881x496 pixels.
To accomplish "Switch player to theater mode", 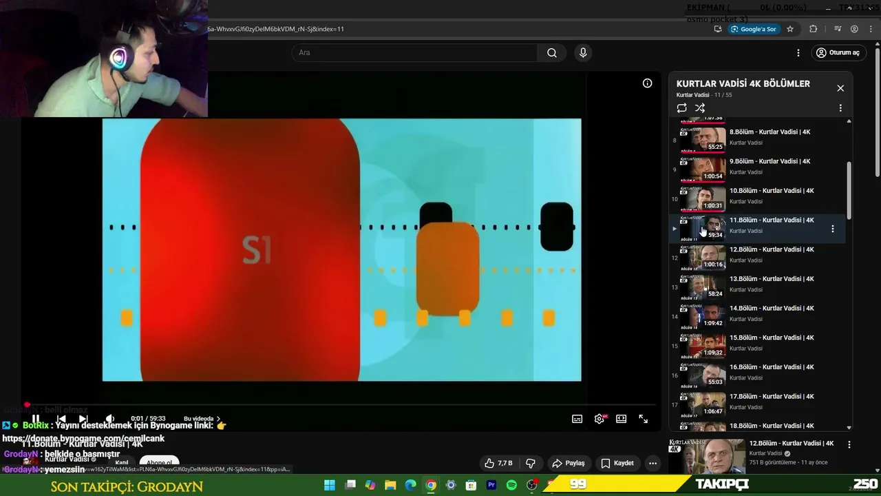I will [x=622, y=419].
